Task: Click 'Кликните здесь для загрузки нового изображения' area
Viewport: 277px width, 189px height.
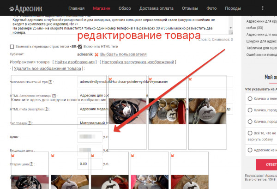Action: tap(59, 100)
